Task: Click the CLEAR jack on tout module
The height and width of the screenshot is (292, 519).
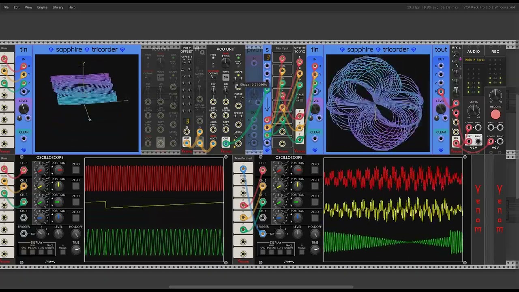Action: 441,139
